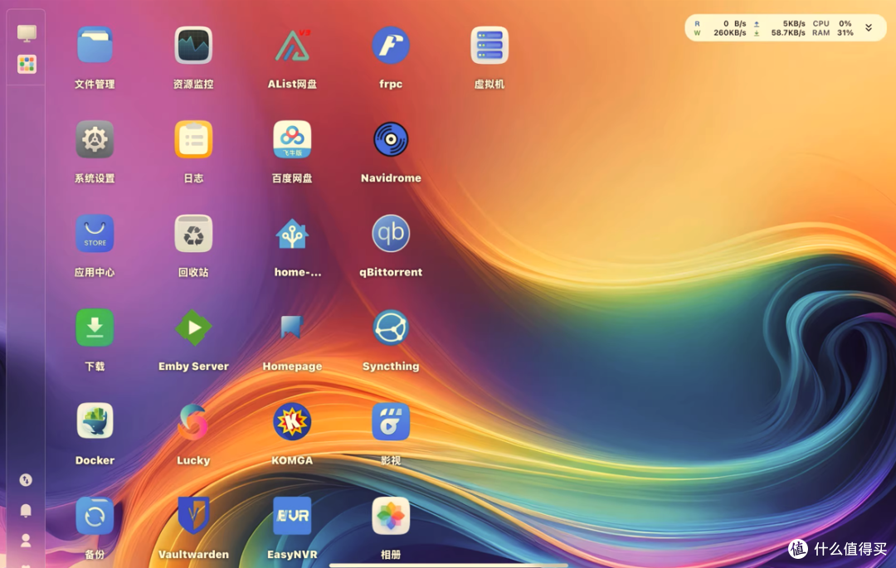Launch the Lucky app
The width and height of the screenshot is (896, 568).
(193, 421)
